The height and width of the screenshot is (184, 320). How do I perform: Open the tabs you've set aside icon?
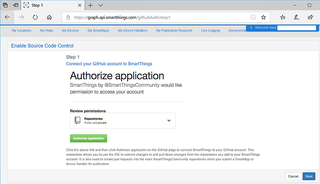pyautogui.click(x=5, y=5)
